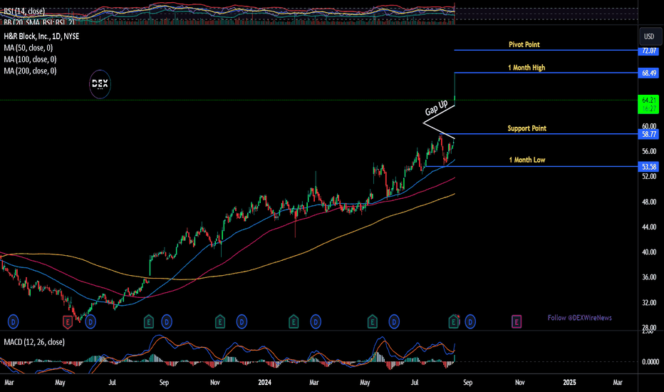This screenshot has width=664, height=392.
Task: Click the 48.00 price axis value
Action: 649,202
